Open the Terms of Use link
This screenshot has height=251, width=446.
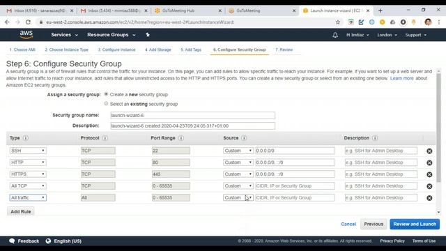click(x=424, y=241)
